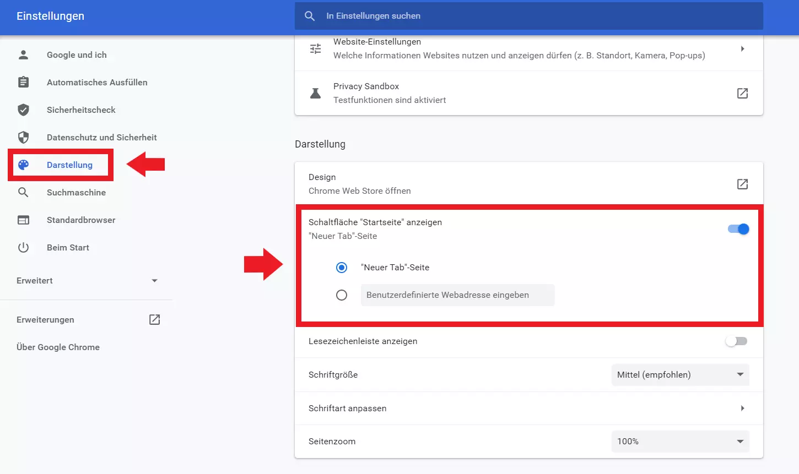Image resolution: width=799 pixels, height=474 pixels.
Task: Click the shield checkmark Sicherheitscheck icon
Action: tap(23, 110)
